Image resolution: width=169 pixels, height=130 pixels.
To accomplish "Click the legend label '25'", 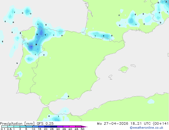I will [x=52, y=129].
